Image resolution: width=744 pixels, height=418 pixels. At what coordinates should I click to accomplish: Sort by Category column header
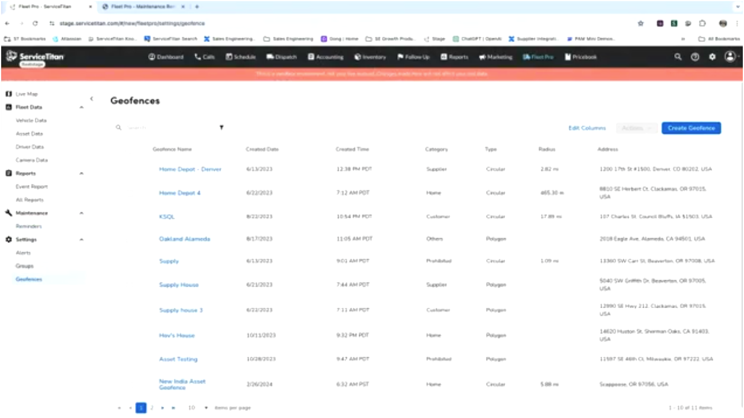[437, 150]
